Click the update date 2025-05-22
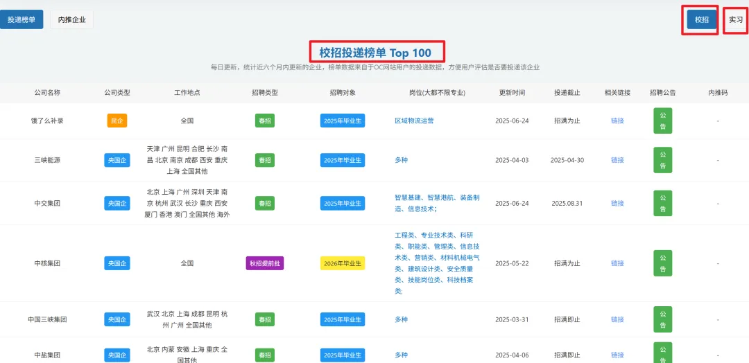This screenshot has width=749, height=363. (512, 263)
